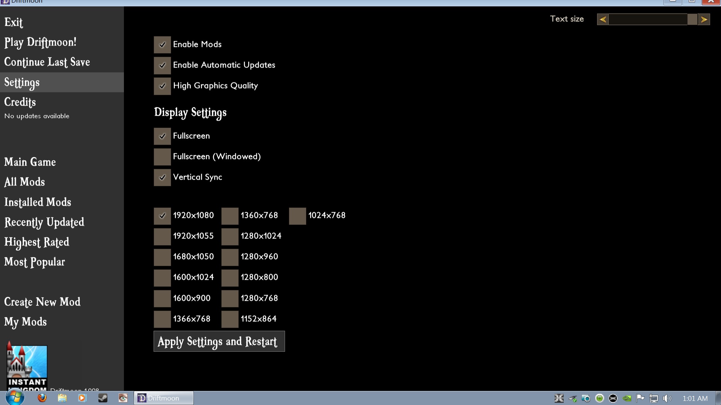Start the game with Play Driftmoon!

click(x=40, y=42)
